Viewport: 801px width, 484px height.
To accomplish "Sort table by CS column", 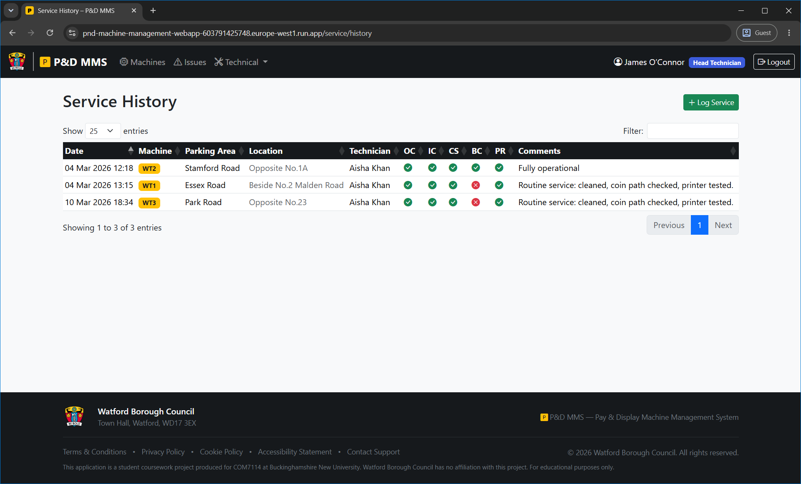I will coord(458,151).
